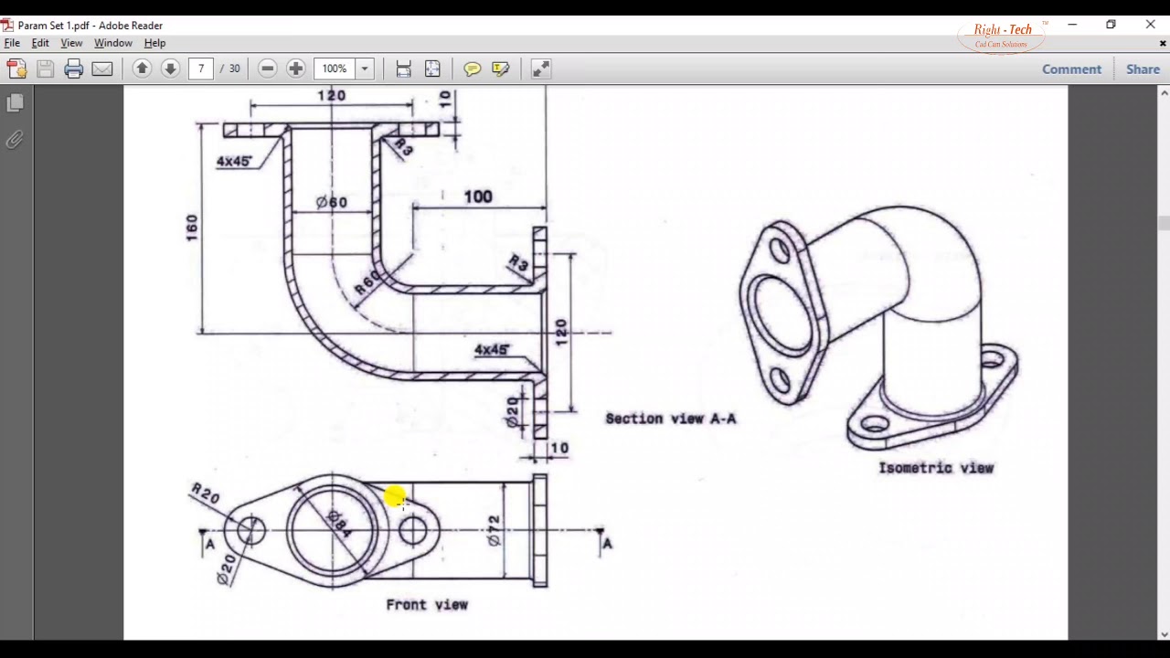1170x658 pixels.
Task: Click the 'Ø60' dimension text
Action: click(x=331, y=202)
